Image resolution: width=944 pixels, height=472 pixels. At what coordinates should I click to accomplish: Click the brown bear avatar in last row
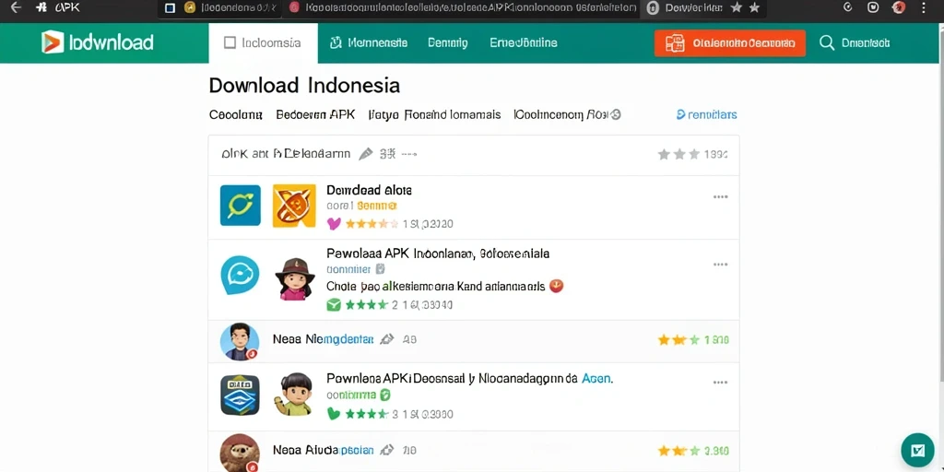point(240,453)
